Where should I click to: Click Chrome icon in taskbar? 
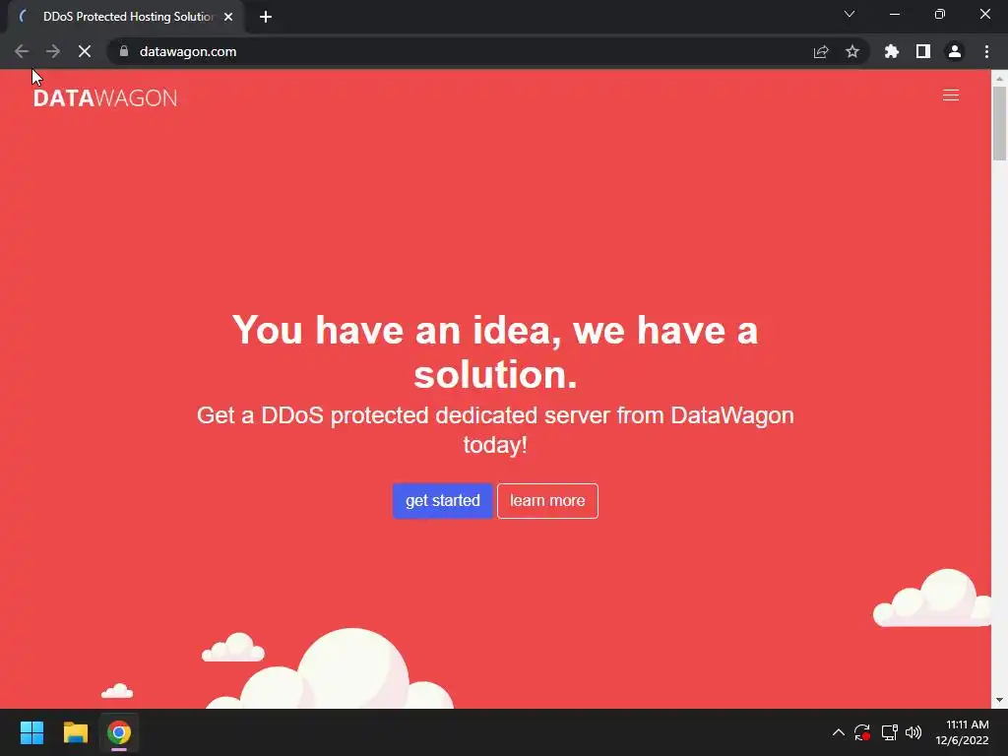pos(119,732)
